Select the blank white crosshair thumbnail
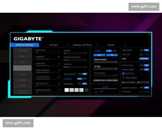This screenshot has width=162, height=130. 67,90
